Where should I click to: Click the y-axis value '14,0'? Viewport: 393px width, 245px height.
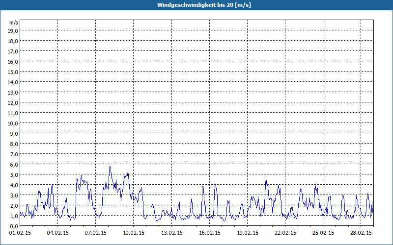(13, 82)
